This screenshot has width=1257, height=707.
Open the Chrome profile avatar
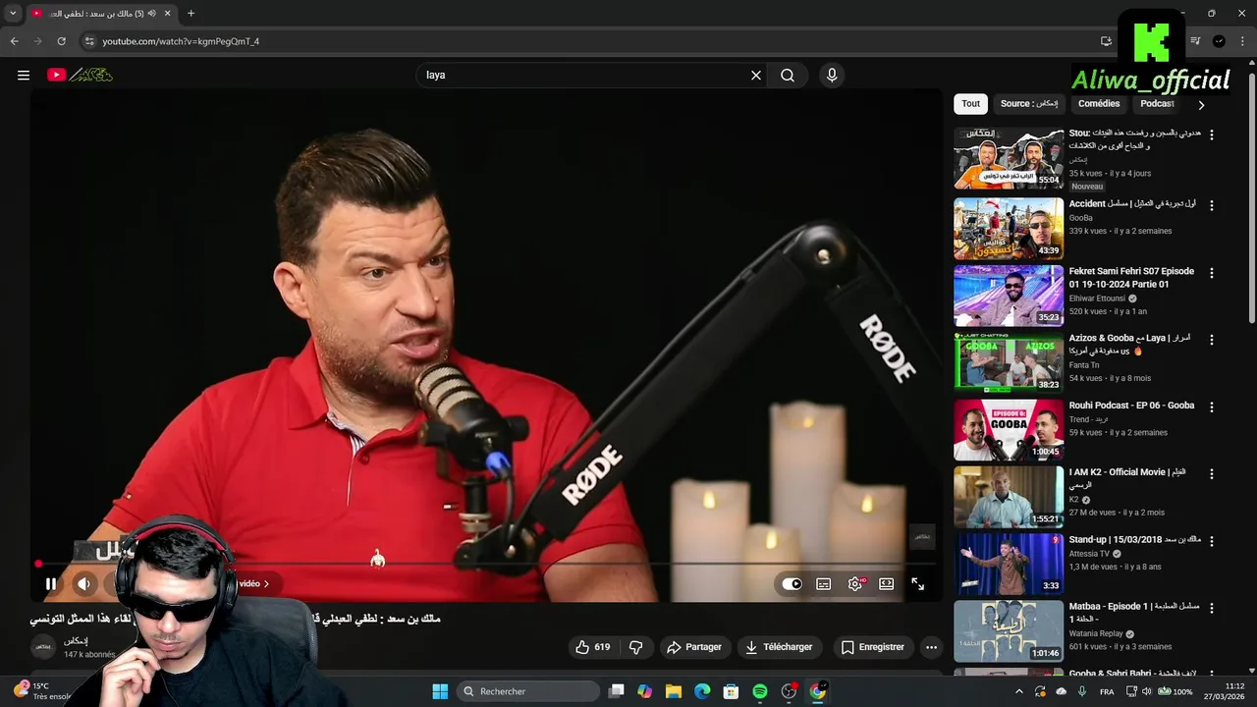pos(1219,41)
